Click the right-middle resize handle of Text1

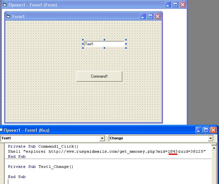[x=126, y=44]
